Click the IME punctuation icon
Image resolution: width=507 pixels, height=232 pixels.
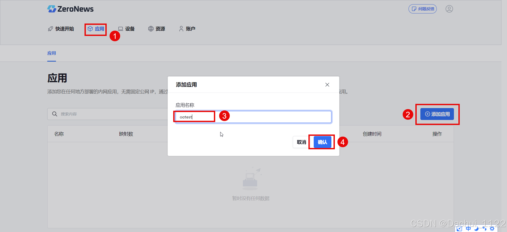pyautogui.click(x=484, y=229)
